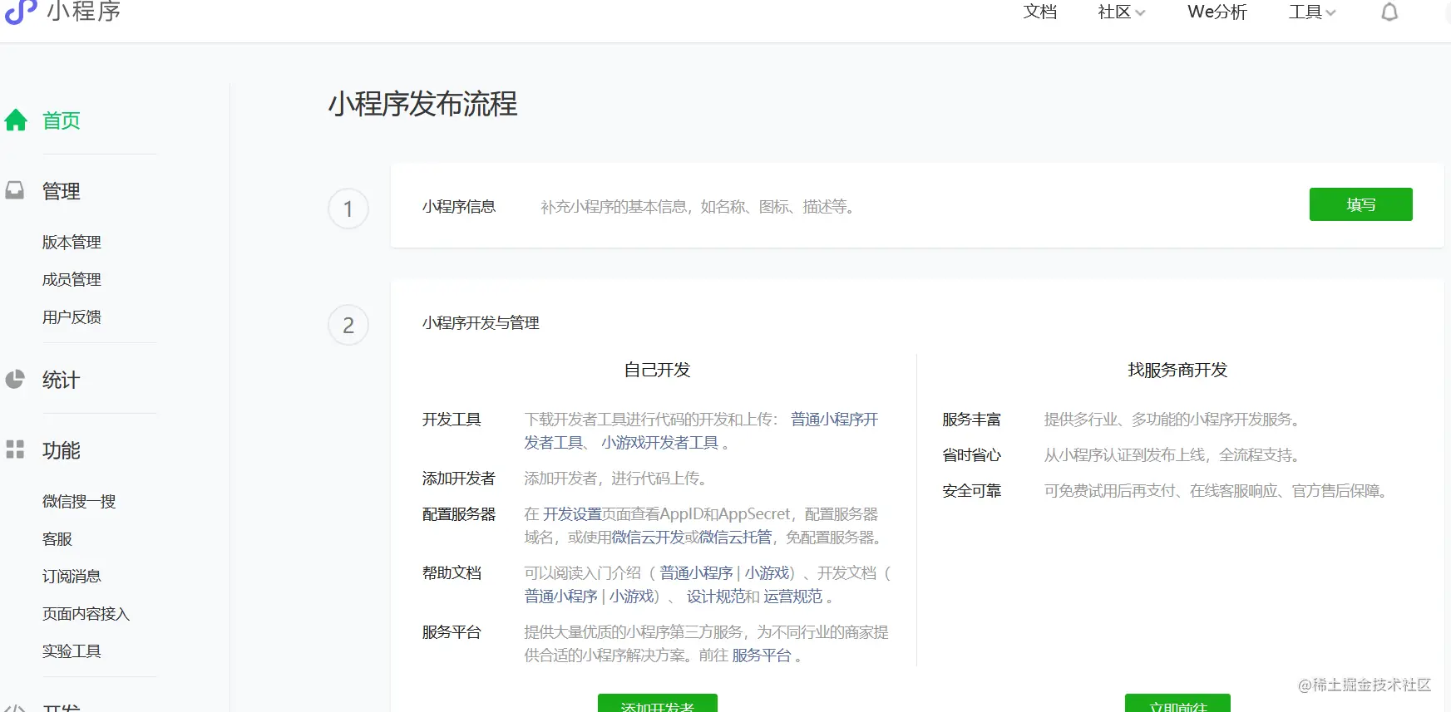Image resolution: width=1451 pixels, height=712 pixels.
Task: Expand the 社区 dropdown menu
Action: (1121, 12)
